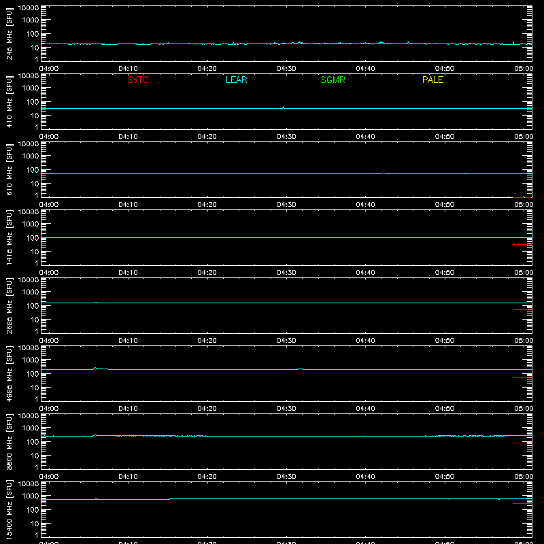Select the 1415 MHz [SFU] axis title

click(x=9, y=237)
